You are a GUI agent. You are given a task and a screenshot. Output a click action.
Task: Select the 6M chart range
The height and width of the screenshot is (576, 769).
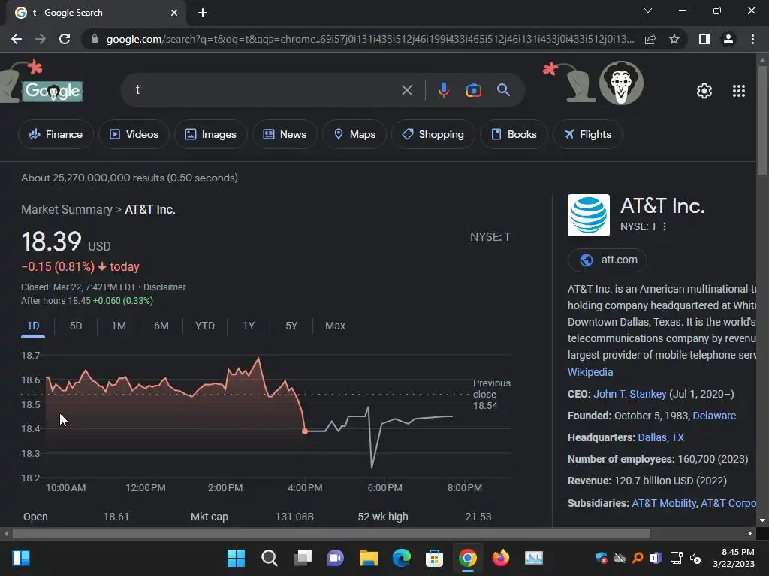tap(161, 325)
